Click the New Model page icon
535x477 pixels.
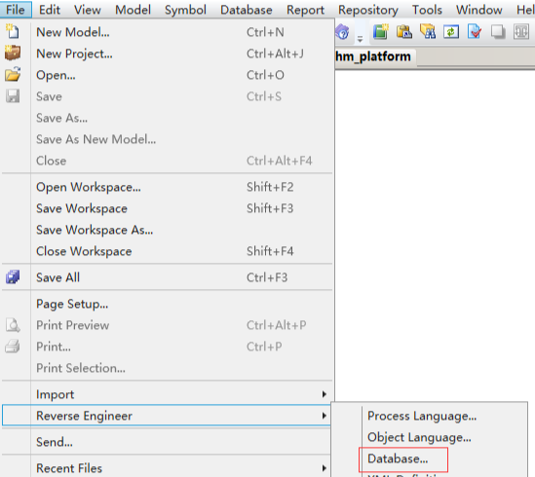point(13,32)
